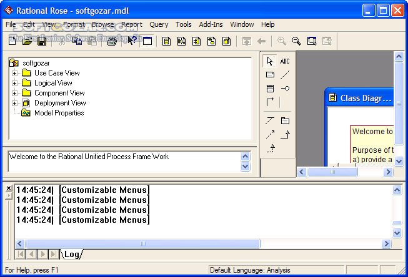This screenshot has height=277, width=408.
Task: Click the Copy toolbar icon
Action: click(x=77, y=41)
